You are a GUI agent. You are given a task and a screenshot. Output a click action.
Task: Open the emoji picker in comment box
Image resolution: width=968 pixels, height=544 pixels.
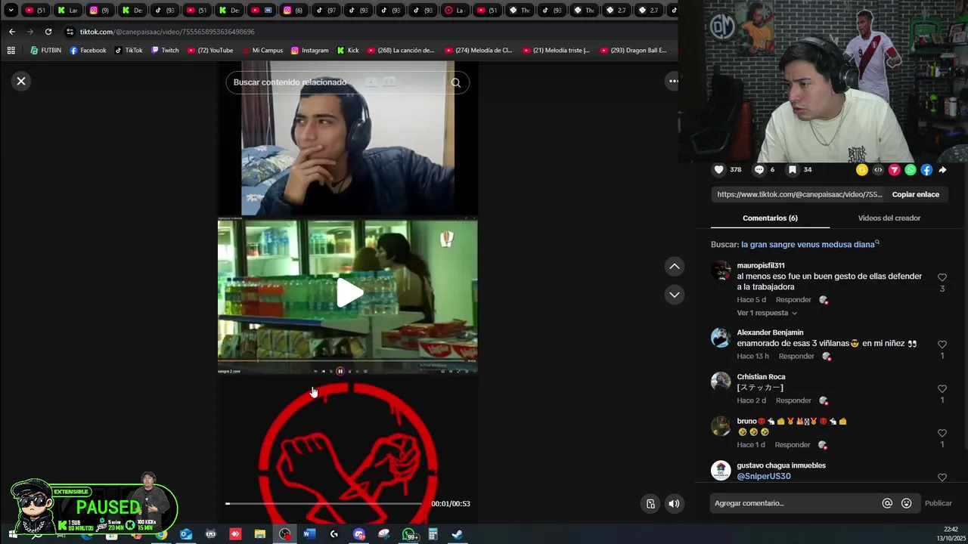coord(906,503)
